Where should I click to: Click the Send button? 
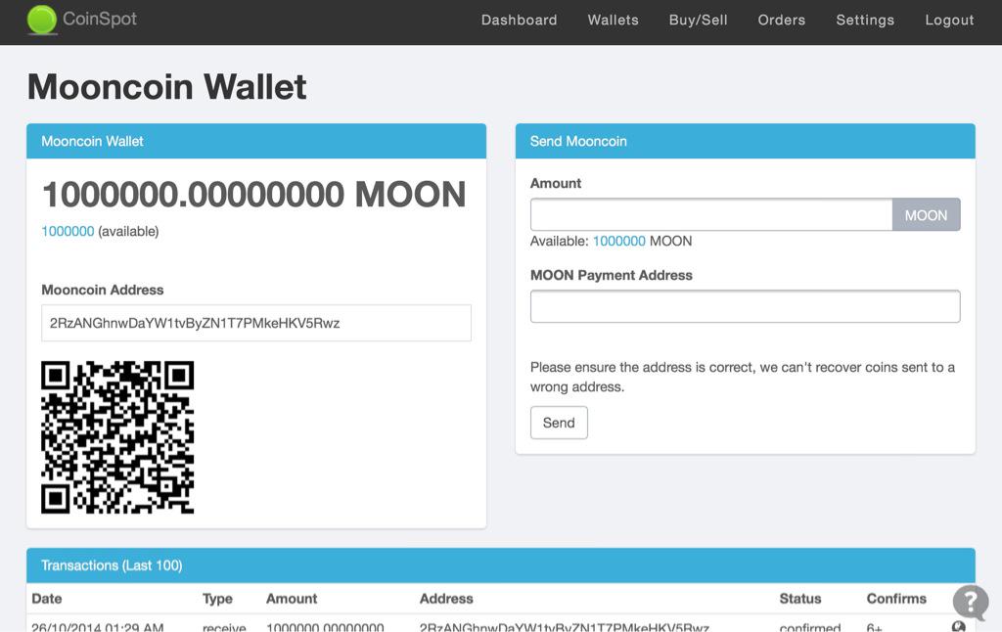tap(559, 423)
